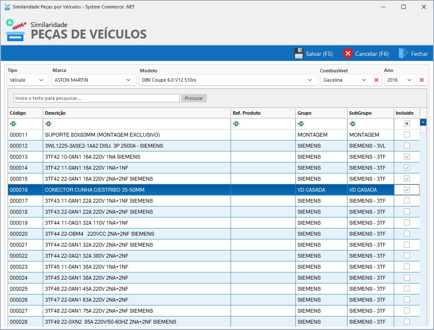Open the Grupo column filter icon

coord(301,124)
